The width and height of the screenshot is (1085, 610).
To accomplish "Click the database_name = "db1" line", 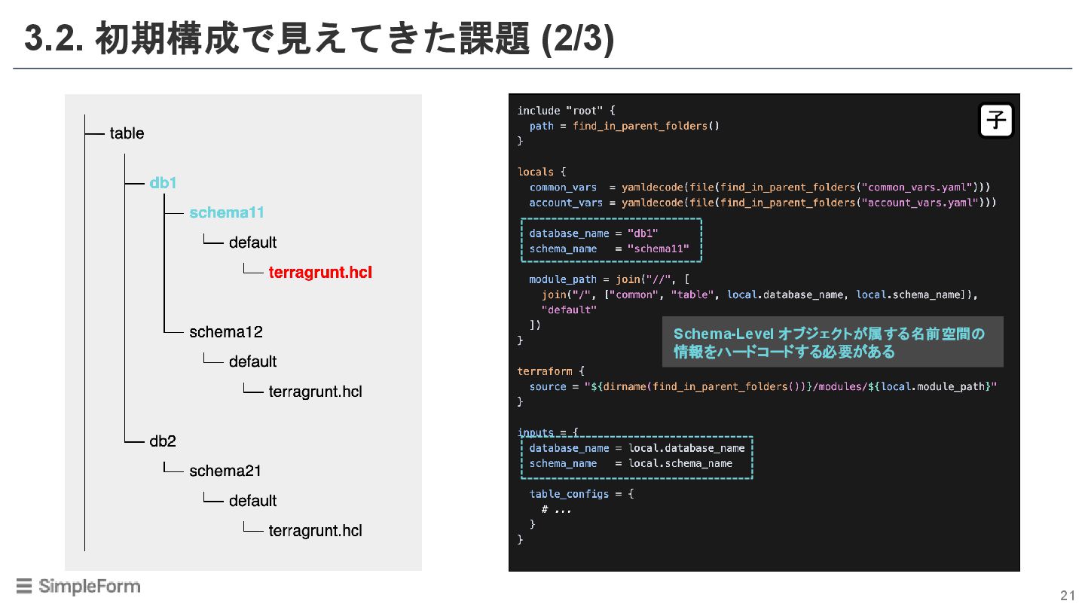I will point(594,233).
